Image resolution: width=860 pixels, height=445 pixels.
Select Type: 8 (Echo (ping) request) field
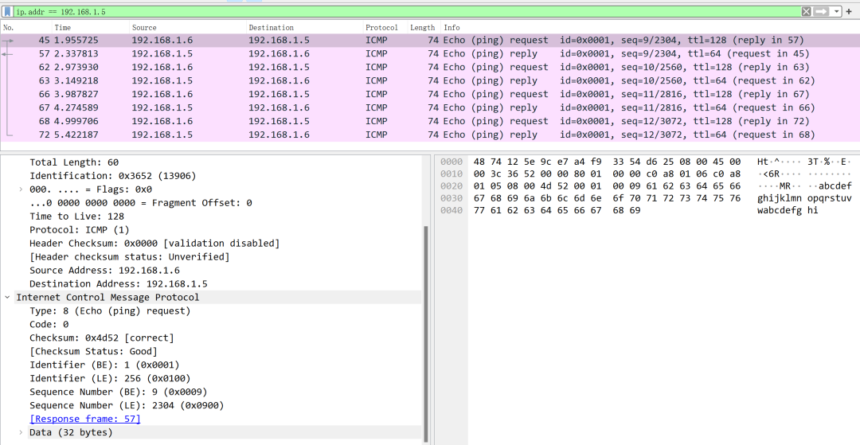click(x=110, y=310)
